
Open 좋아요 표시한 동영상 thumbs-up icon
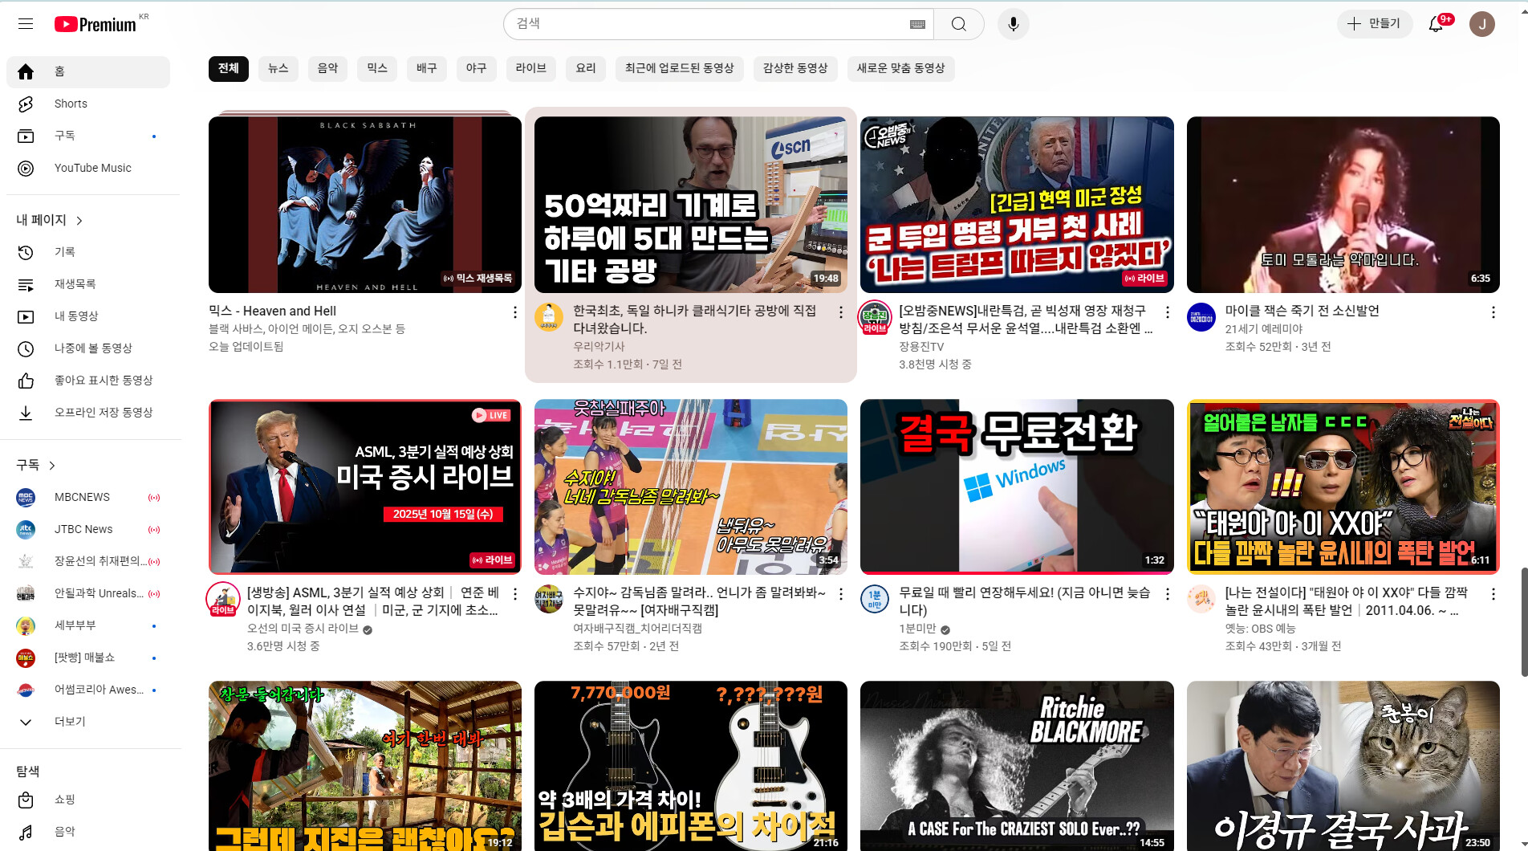pyautogui.click(x=26, y=381)
